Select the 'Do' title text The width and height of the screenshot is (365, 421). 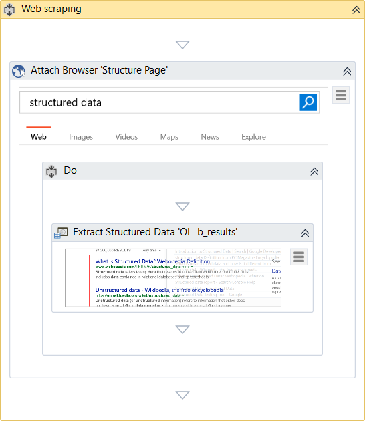tap(70, 170)
